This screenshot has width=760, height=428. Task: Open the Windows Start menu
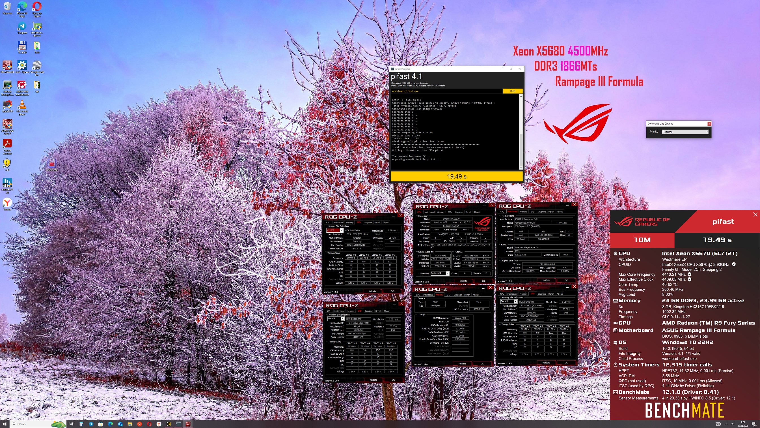(x=5, y=424)
